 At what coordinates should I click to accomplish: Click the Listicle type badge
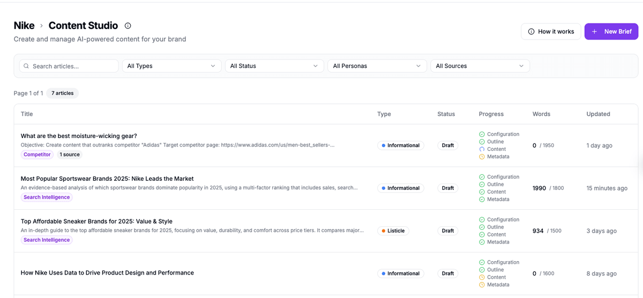[x=393, y=231]
